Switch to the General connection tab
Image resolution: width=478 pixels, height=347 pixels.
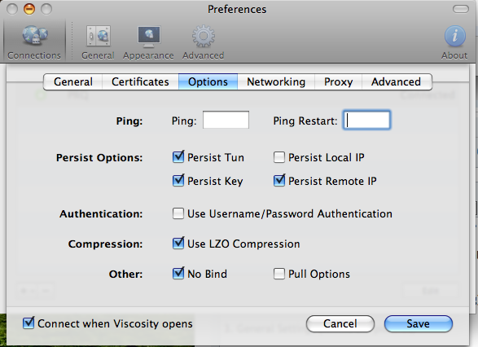point(73,81)
